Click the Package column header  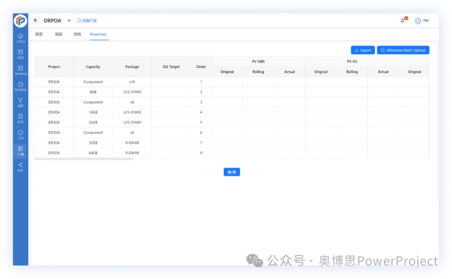pyautogui.click(x=132, y=67)
